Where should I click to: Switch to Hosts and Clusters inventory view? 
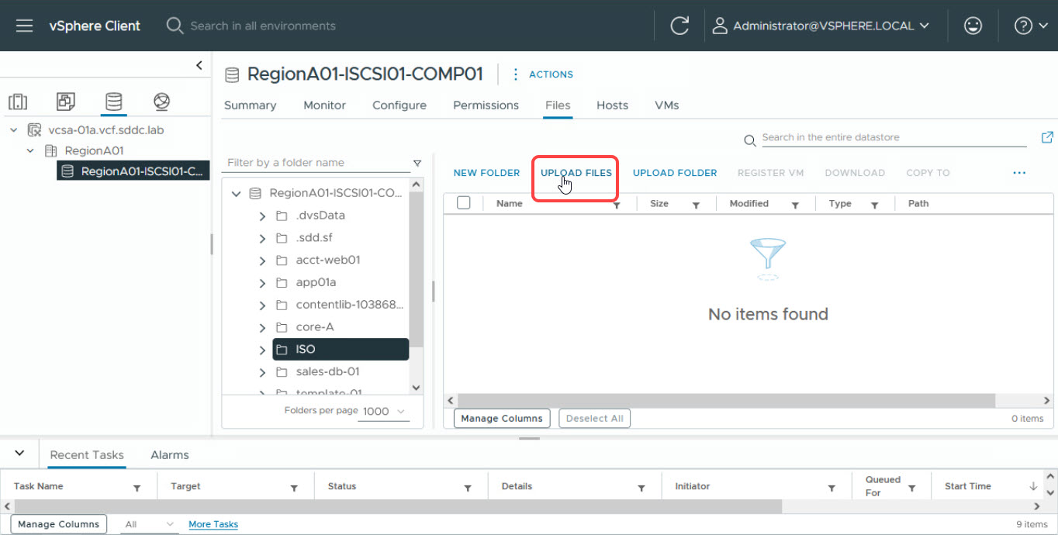(x=18, y=102)
